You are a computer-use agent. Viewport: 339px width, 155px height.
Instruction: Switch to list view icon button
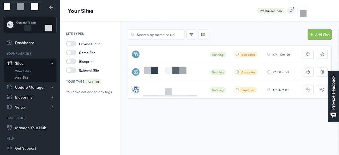point(203,35)
